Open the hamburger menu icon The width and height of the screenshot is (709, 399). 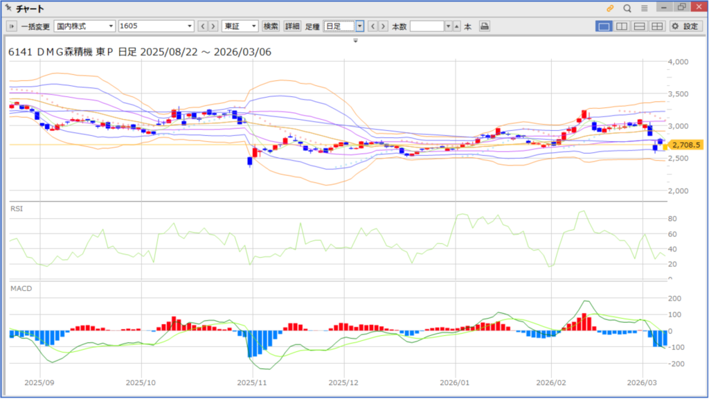tap(645, 8)
